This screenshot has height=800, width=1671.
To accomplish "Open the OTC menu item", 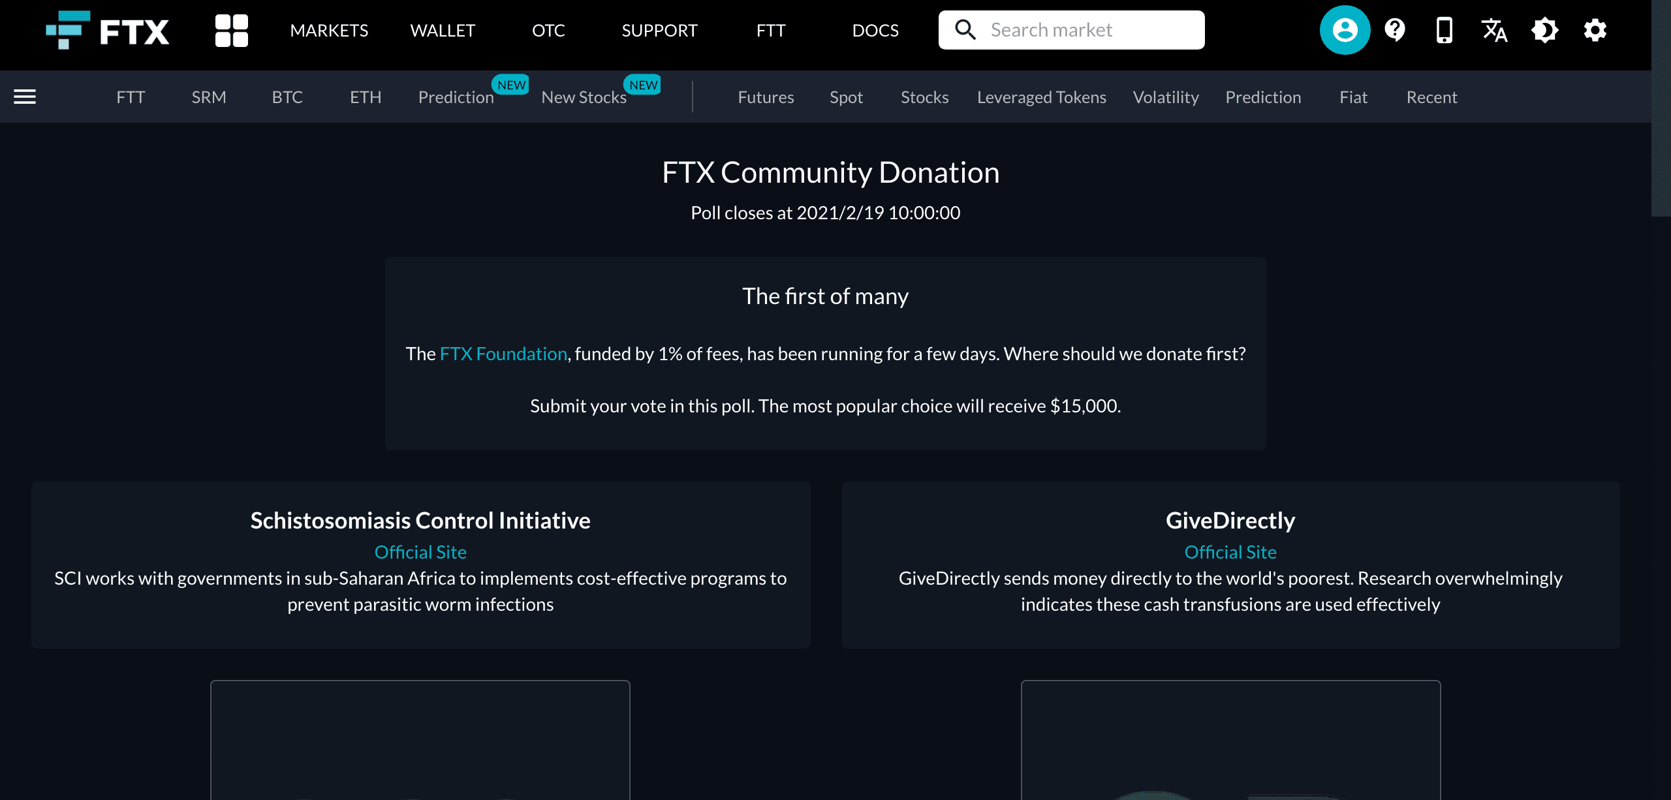I will [548, 31].
